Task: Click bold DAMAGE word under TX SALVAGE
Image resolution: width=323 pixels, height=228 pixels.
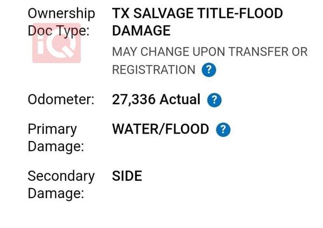Action: point(141,31)
